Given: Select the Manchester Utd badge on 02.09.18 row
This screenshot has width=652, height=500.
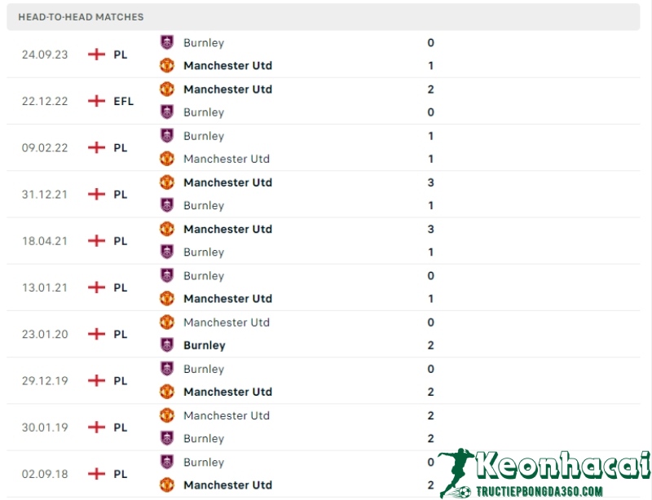Looking at the screenshot, I should (x=167, y=485).
